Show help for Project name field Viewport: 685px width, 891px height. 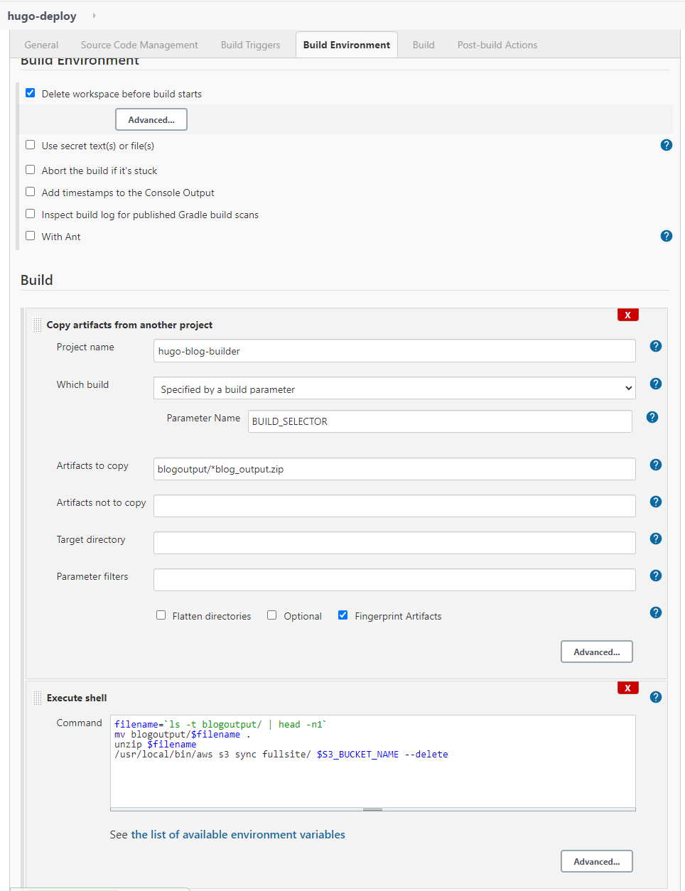(x=656, y=346)
